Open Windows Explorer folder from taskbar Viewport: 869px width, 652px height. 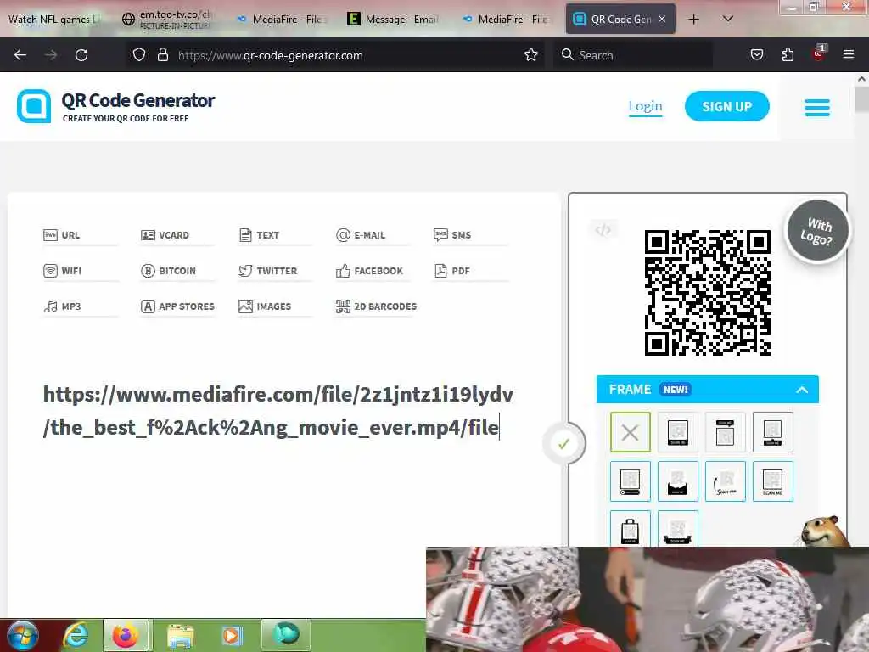coord(181,636)
